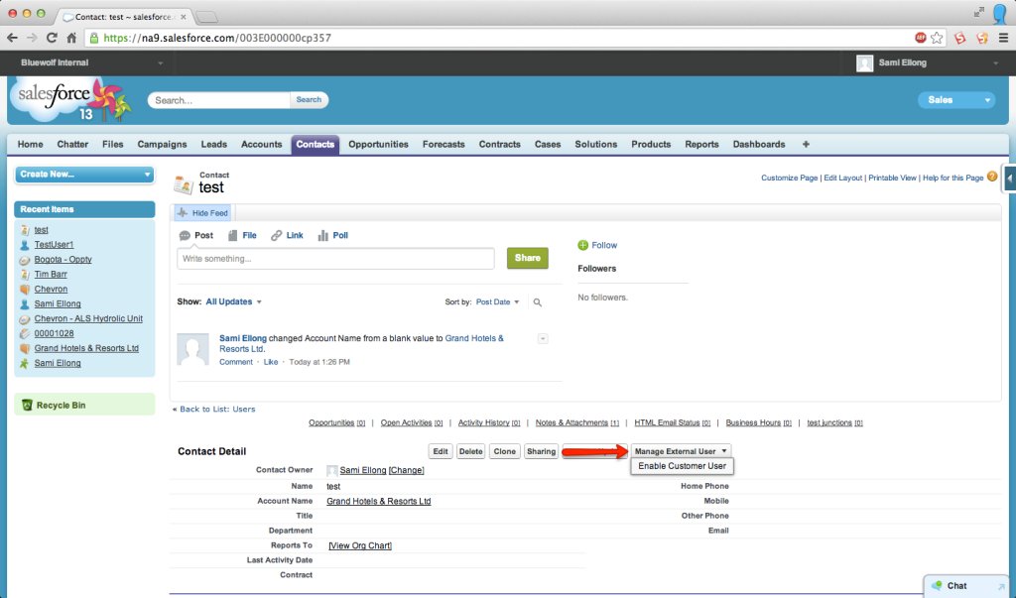Image resolution: width=1016 pixels, height=598 pixels.
Task: Add a tab with plus icon
Action: click(x=806, y=144)
